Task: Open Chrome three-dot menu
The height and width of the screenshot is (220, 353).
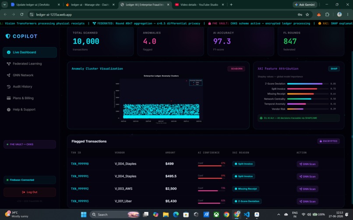Action: click(x=348, y=14)
